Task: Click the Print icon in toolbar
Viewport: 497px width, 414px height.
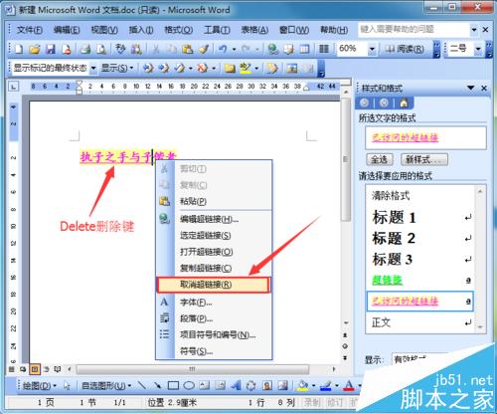Action: 85,49
